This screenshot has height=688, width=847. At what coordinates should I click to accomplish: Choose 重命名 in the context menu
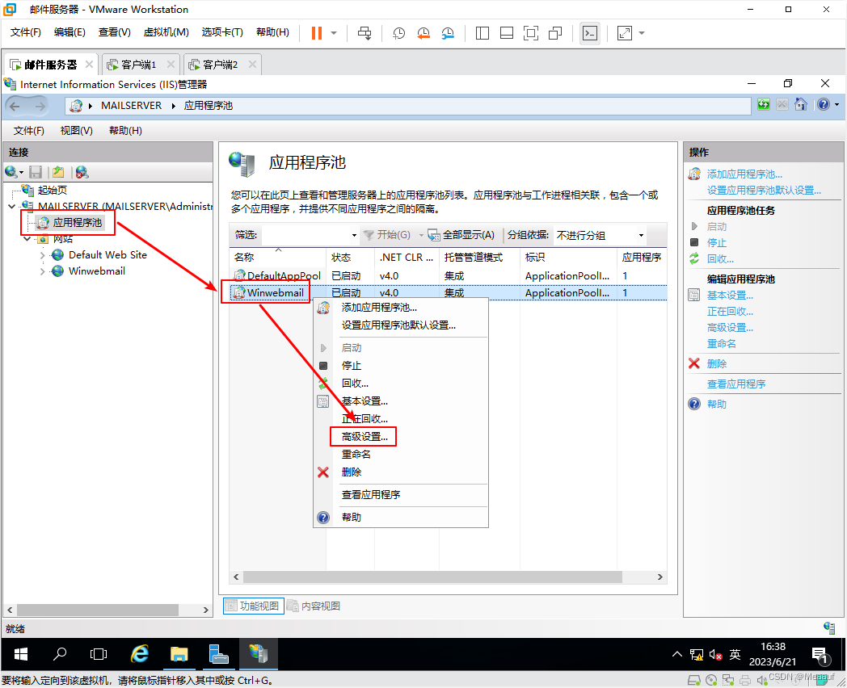[x=356, y=455]
